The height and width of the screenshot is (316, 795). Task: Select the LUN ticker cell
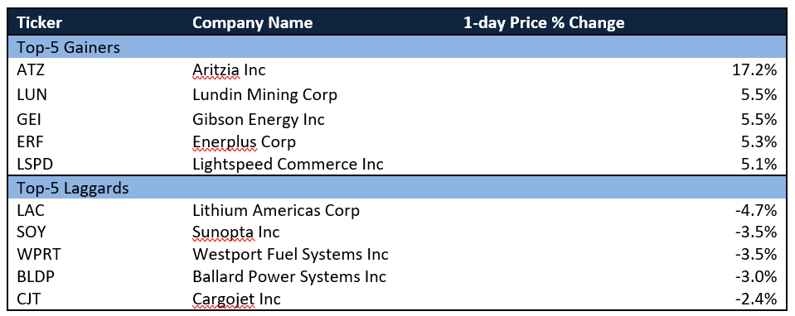(31, 94)
